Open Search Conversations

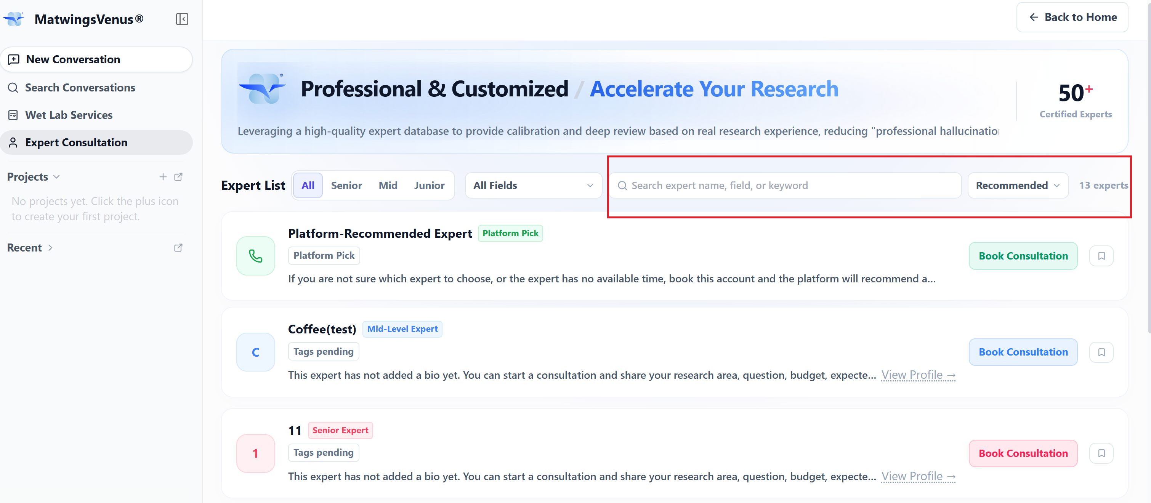pyautogui.click(x=96, y=88)
